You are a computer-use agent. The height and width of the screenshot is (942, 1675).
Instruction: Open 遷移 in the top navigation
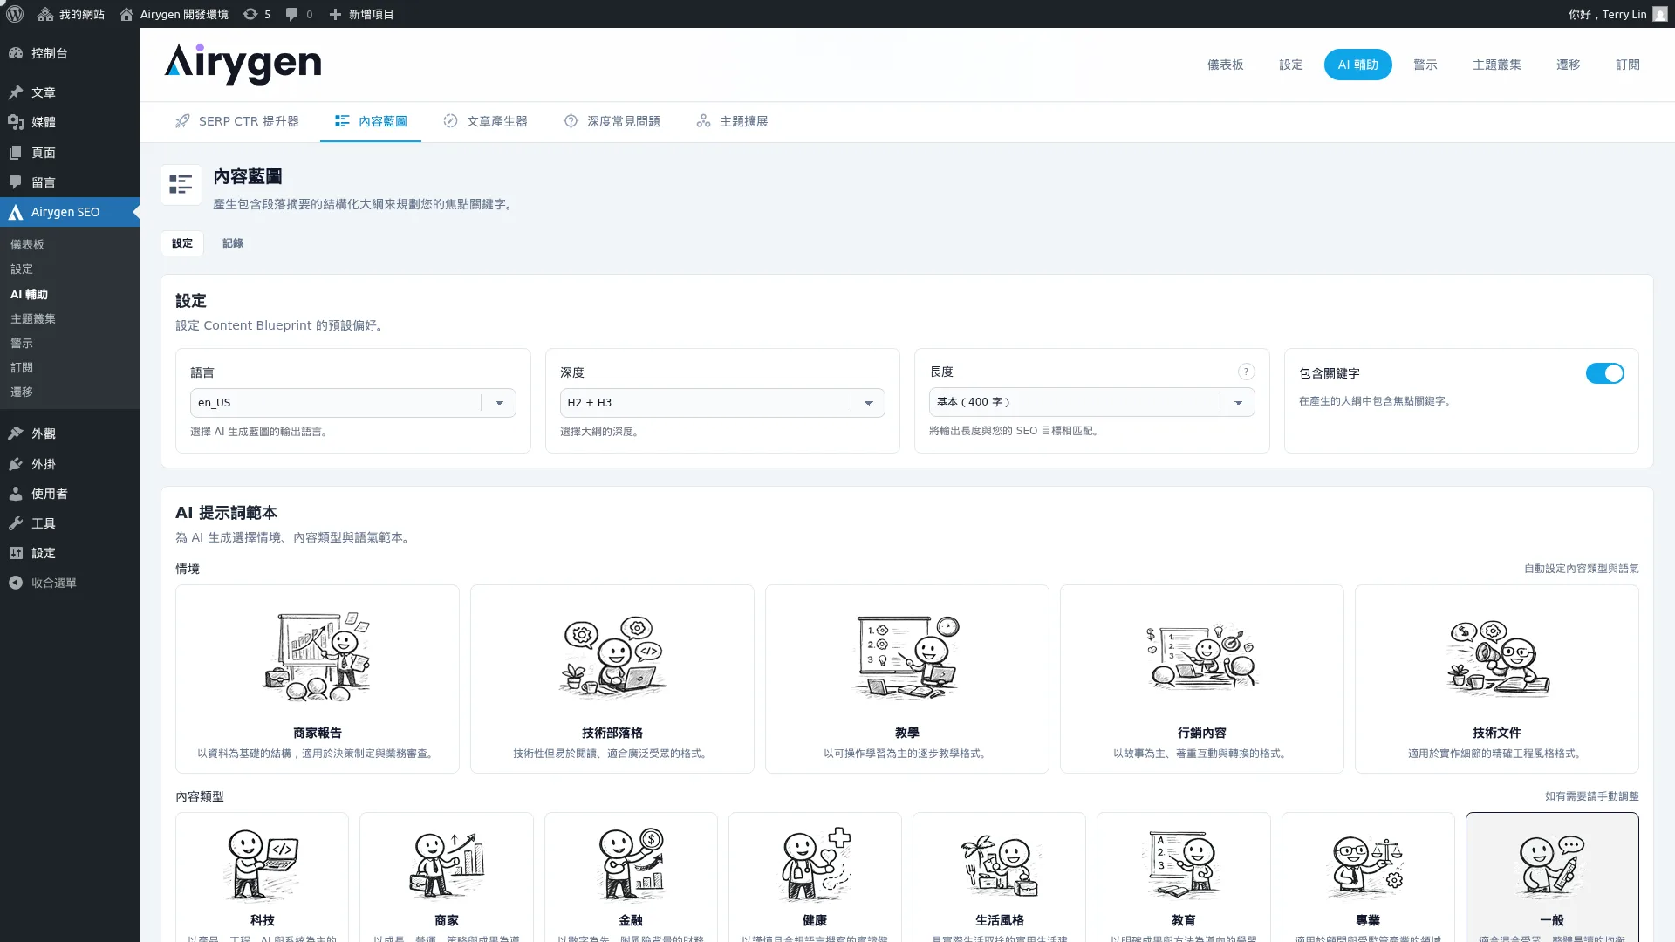1568,65
